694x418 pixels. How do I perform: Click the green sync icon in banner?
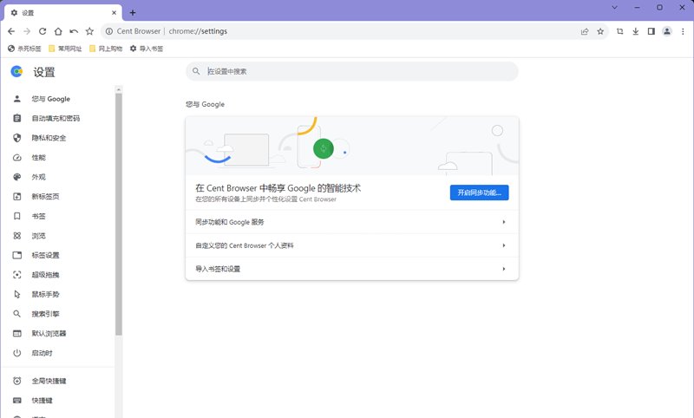(324, 148)
